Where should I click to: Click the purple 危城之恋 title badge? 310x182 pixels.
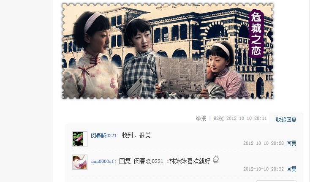coord(256,34)
